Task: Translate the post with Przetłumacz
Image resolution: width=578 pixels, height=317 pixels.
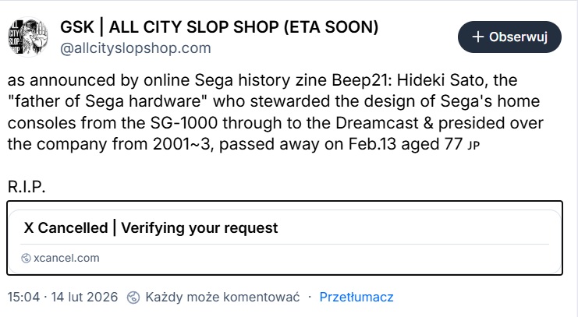Action: coord(356,297)
